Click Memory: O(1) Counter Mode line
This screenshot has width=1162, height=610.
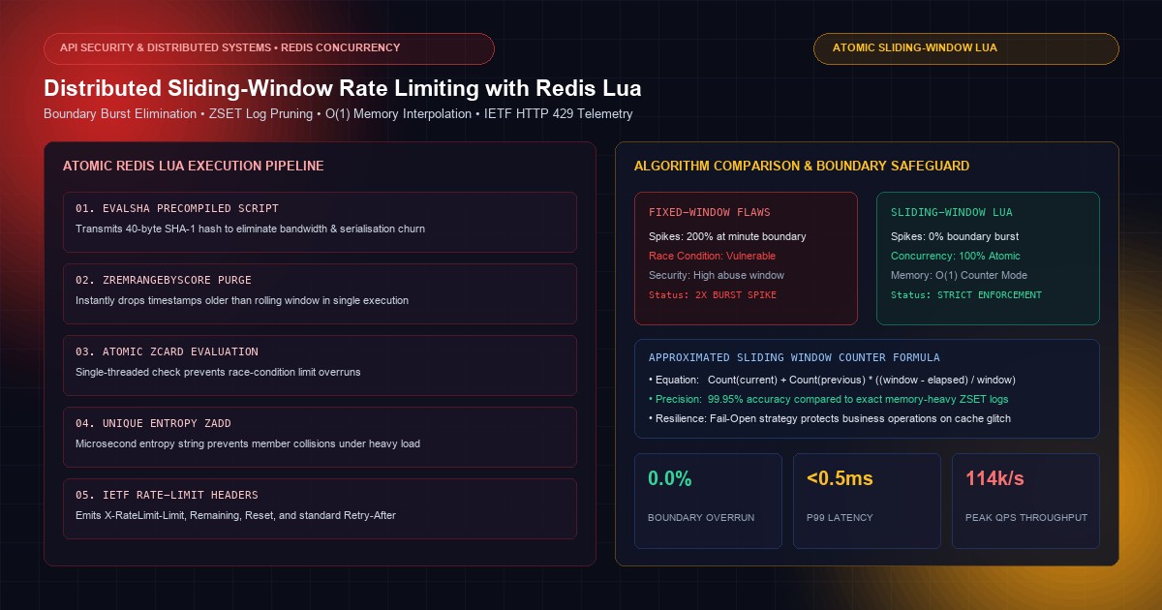coord(960,275)
